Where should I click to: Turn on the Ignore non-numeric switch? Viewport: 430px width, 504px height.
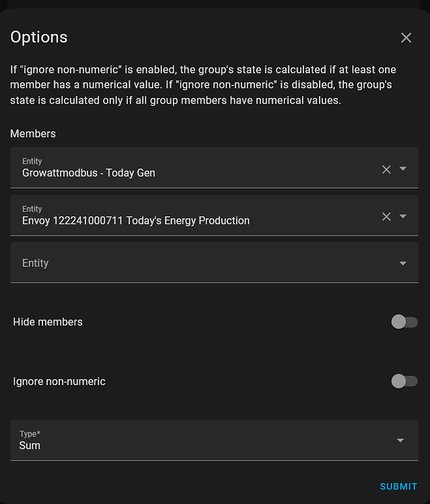pos(404,381)
